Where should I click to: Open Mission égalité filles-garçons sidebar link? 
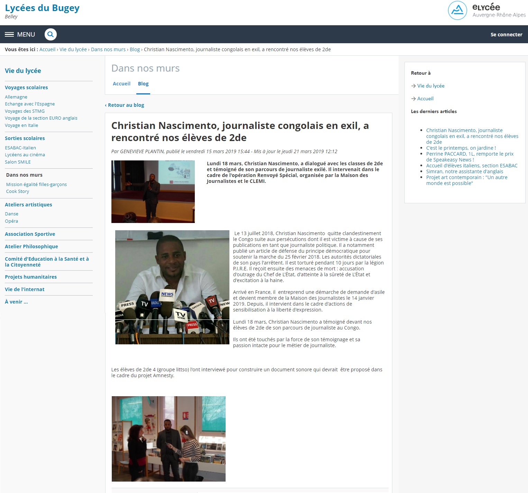(36, 184)
